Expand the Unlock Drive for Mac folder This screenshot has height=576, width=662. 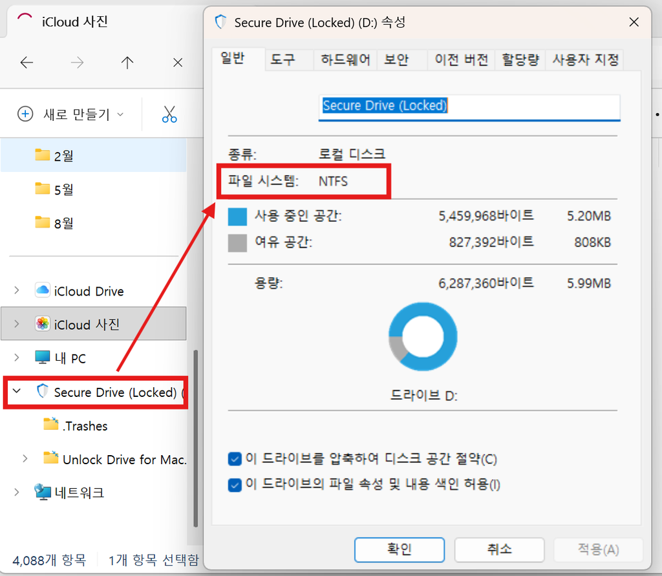(25, 458)
